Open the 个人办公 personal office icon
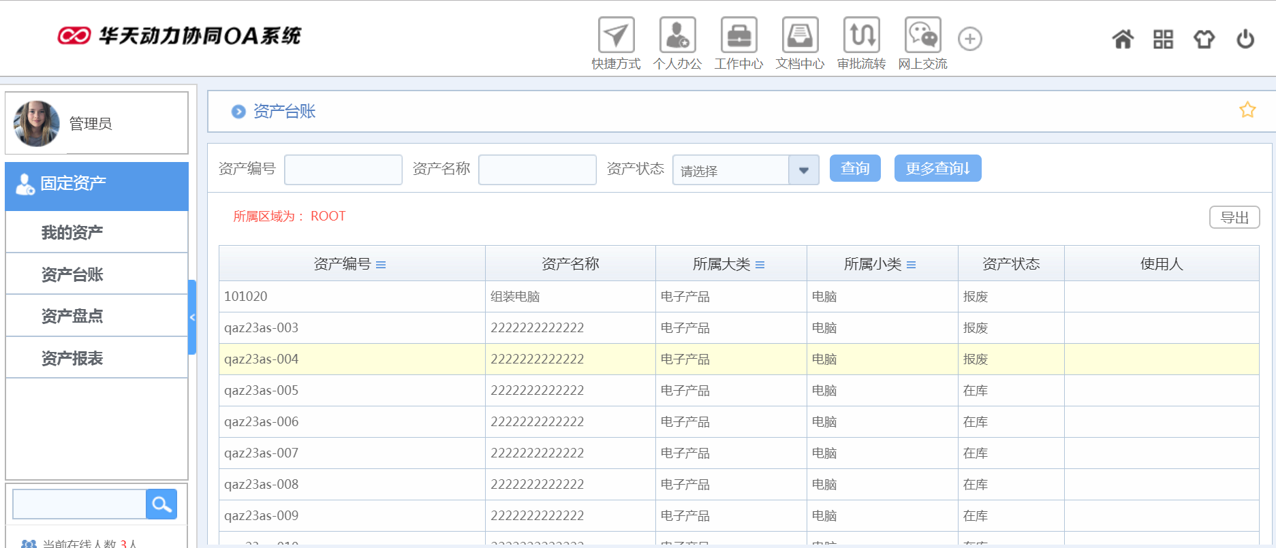Image resolution: width=1276 pixels, height=548 pixels. click(677, 35)
